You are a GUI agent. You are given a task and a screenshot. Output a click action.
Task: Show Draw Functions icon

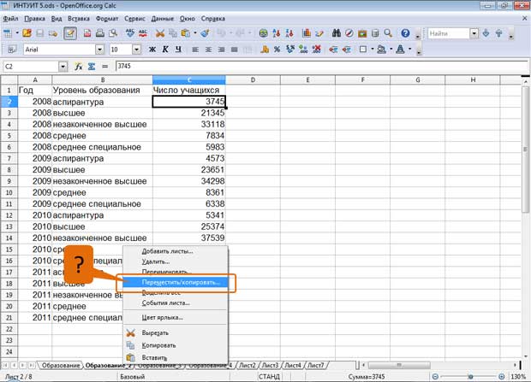pos(319,33)
